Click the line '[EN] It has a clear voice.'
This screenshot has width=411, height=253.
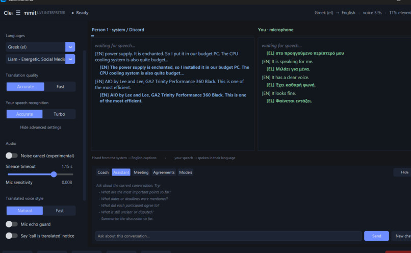[x=286, y=78]
